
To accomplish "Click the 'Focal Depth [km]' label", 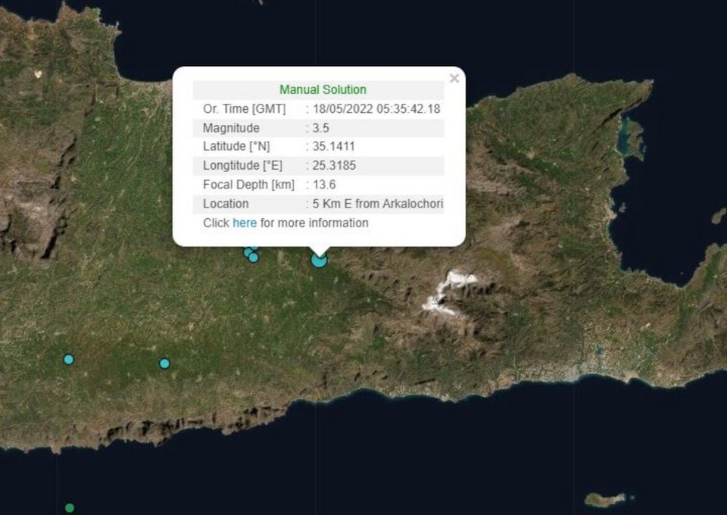I will coord(248,185).
